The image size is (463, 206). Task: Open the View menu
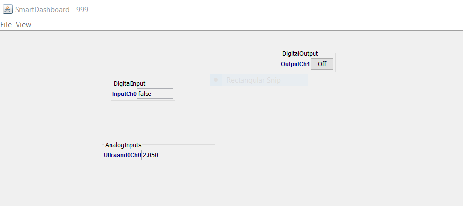click(23, 25)
